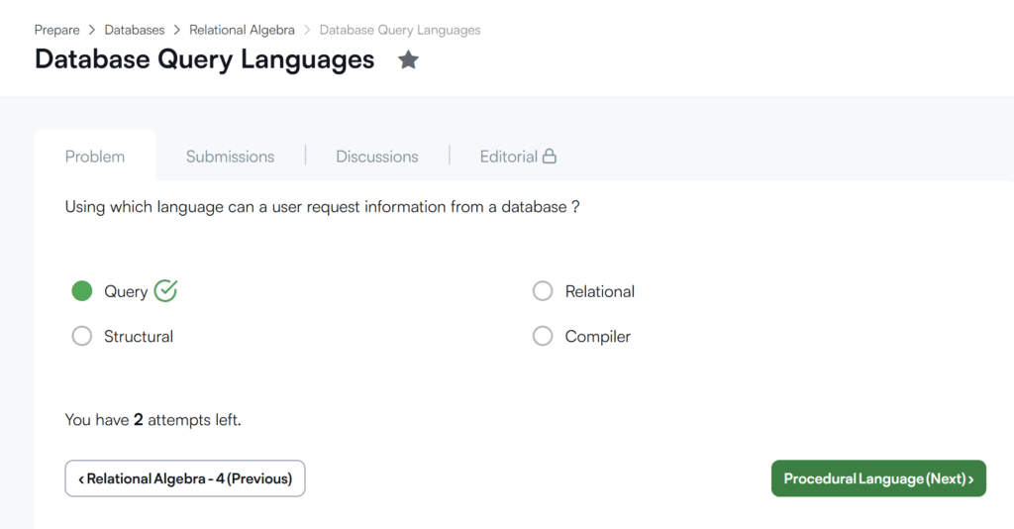Click the lock icon next to Editorial
This screenshot has height=529, width=1014.
click(549, 156)
